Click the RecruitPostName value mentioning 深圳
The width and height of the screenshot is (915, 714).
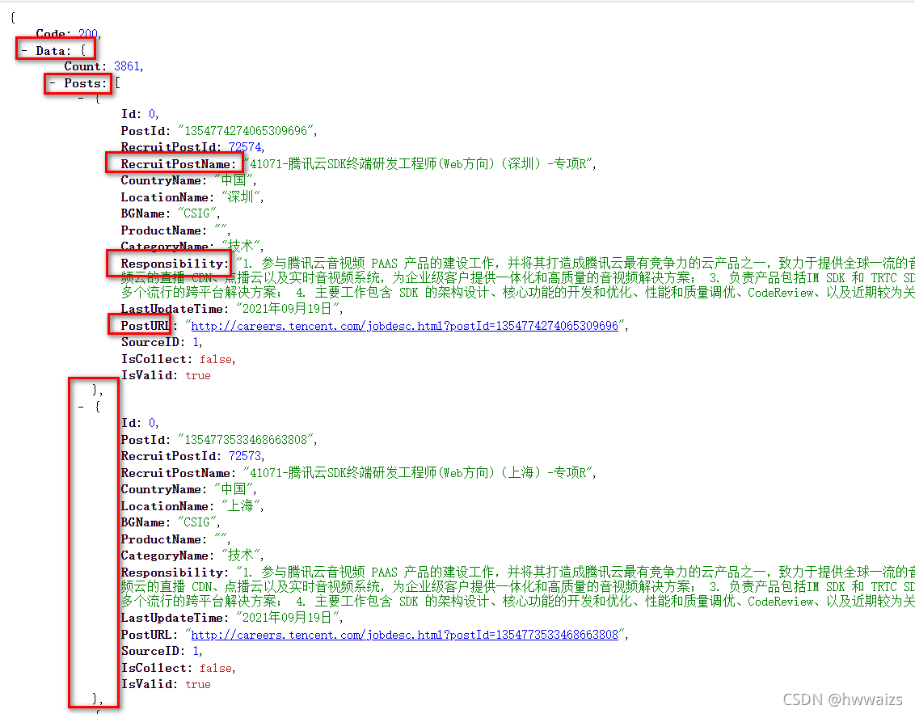click(x=418, y=164)
